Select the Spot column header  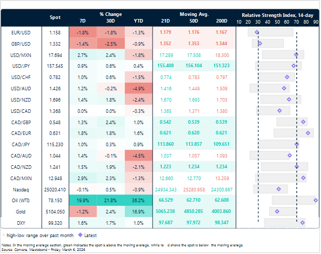(54, 17)
